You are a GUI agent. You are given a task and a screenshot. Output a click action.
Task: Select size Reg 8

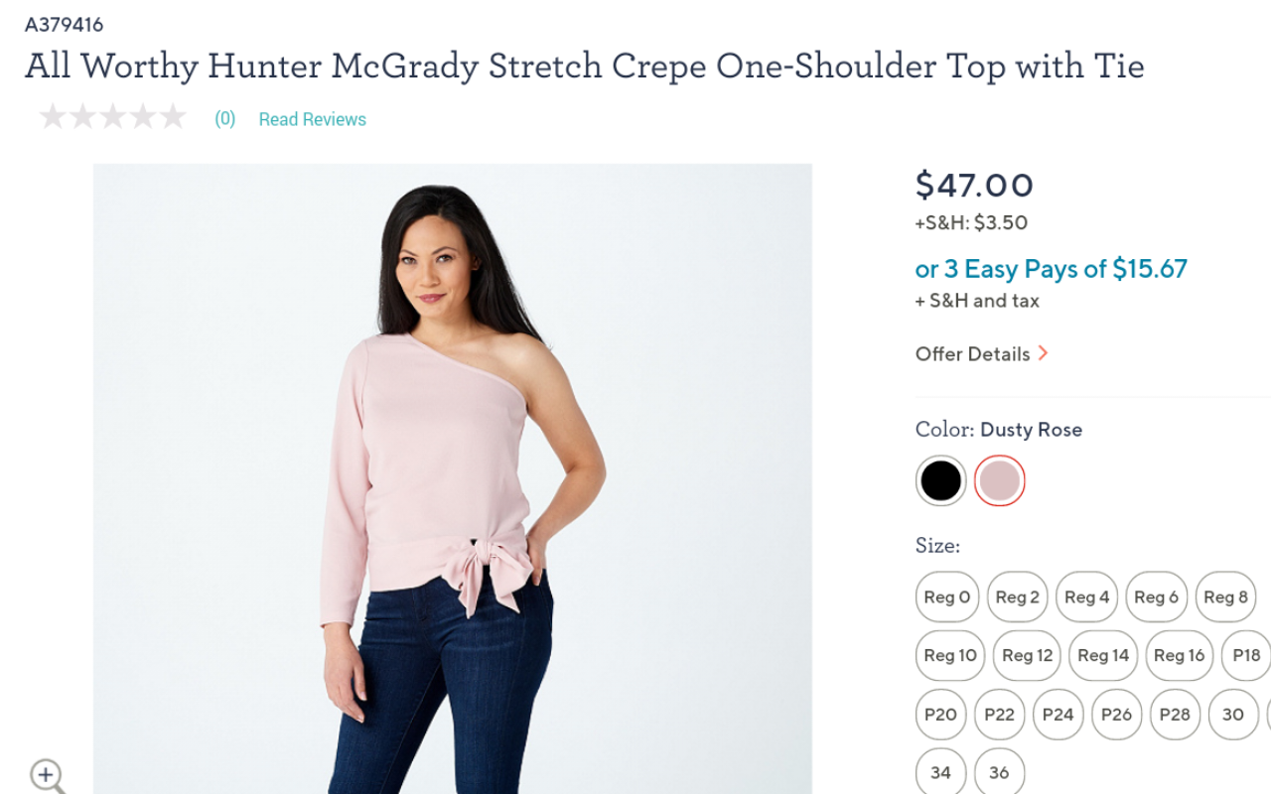coord(1225,596)
